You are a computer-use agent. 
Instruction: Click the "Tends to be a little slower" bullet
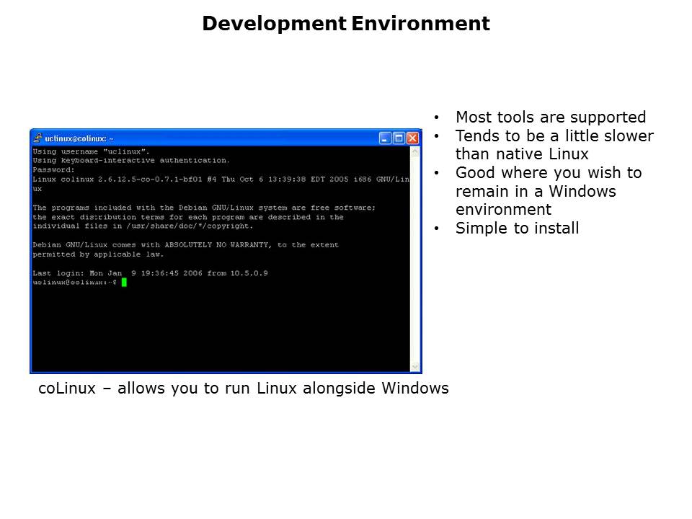pyautogui.click(x=554, y=136)
